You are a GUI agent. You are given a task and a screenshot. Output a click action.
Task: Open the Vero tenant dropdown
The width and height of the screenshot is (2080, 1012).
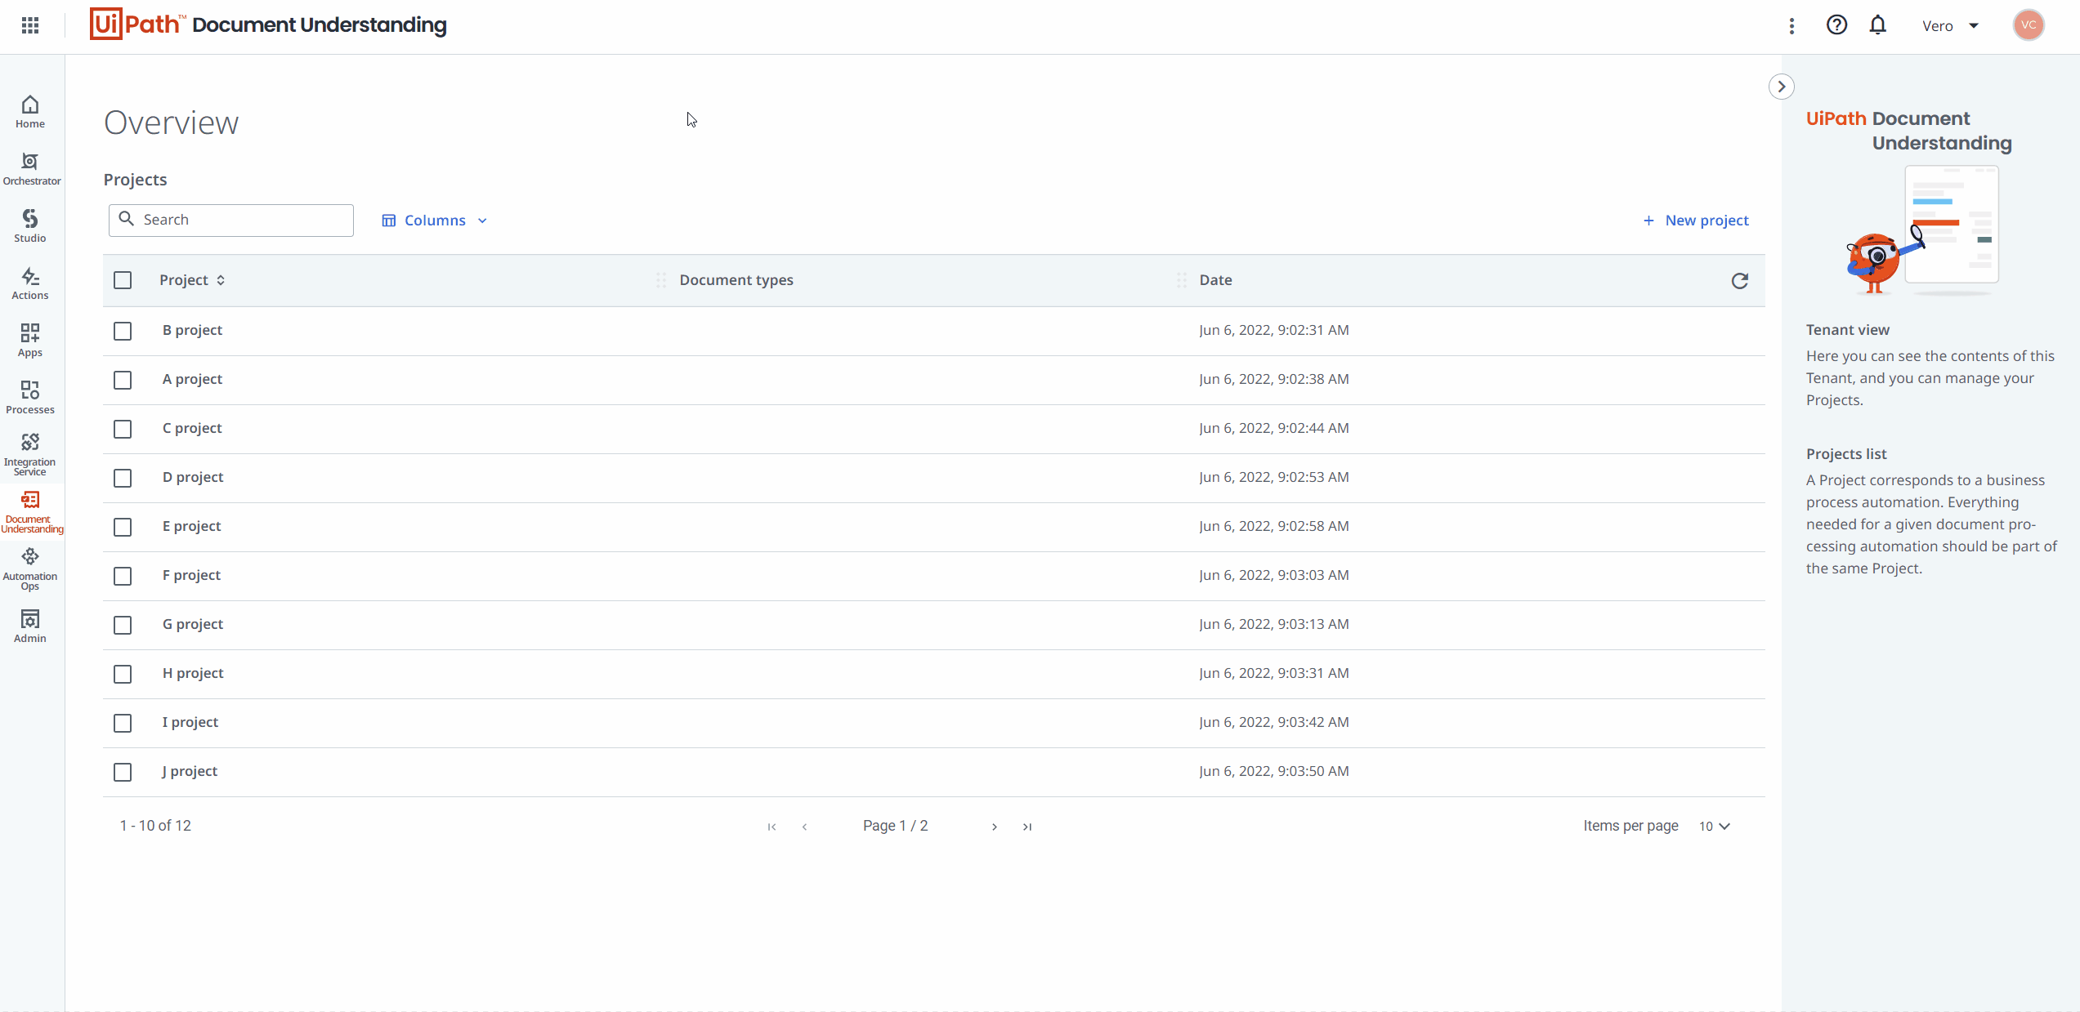pyautogui.click(x=1950, y=26)
